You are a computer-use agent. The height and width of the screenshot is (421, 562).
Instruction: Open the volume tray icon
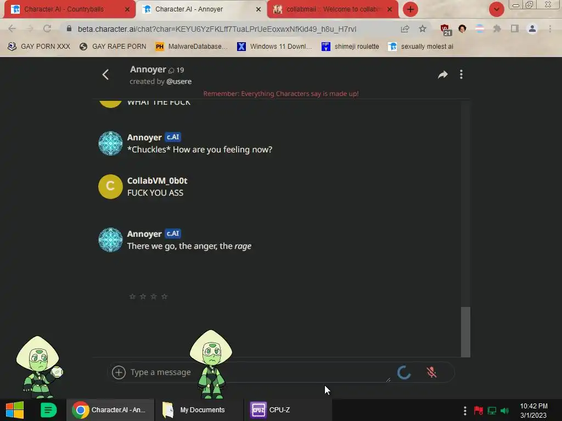pyautogui.click(x=505, y=411)
